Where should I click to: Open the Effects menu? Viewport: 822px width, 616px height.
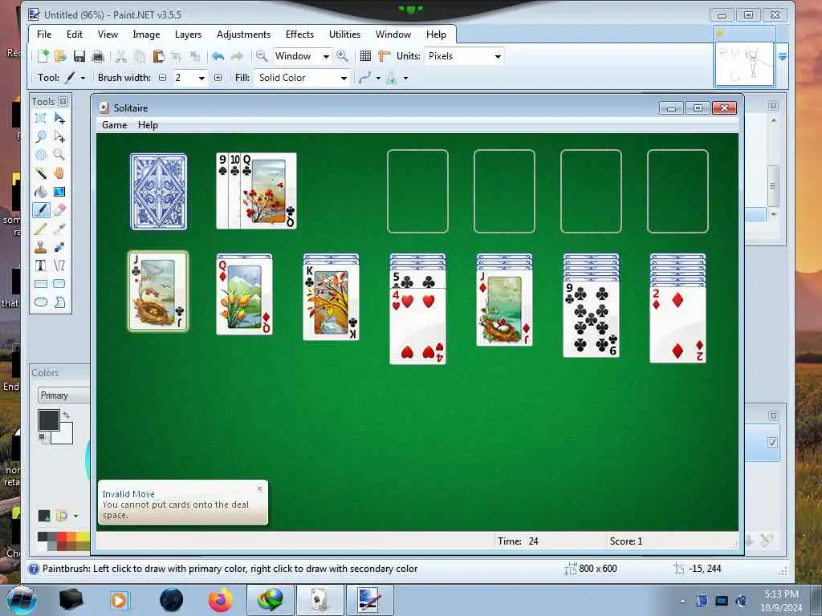tap(300, 34)
